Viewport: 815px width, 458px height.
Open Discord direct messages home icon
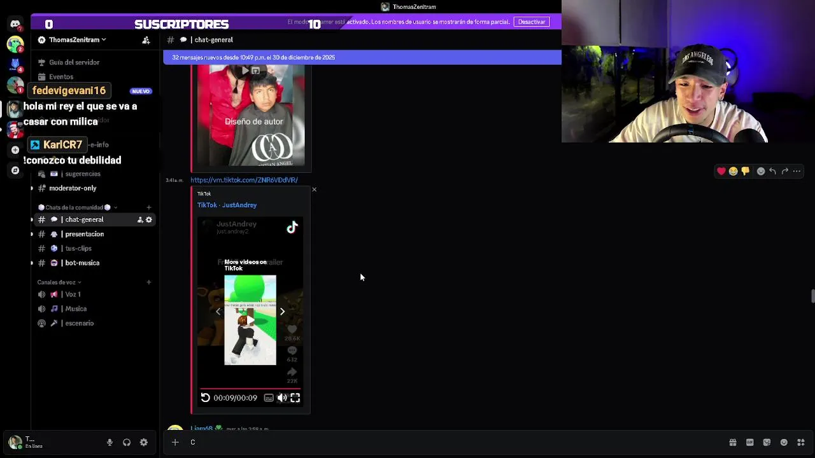pyautogui.click(x=15, y=24)
